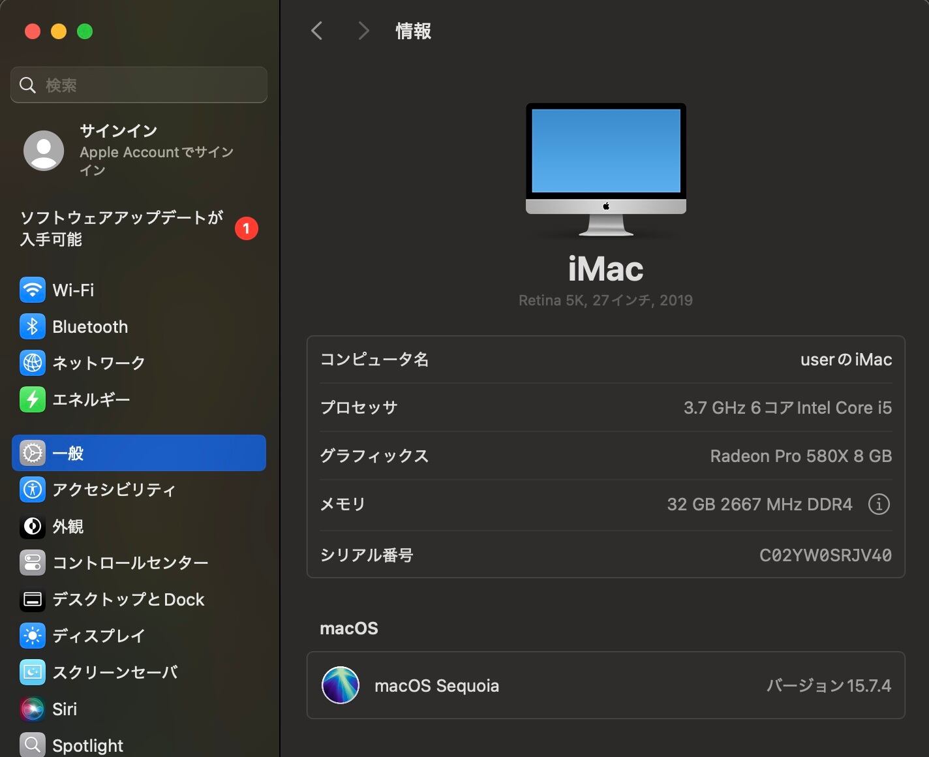Click processor value '3.7 GHz 6コア Intel Core i5'
This screenshot has width=929, height=757.
(787, 408)
